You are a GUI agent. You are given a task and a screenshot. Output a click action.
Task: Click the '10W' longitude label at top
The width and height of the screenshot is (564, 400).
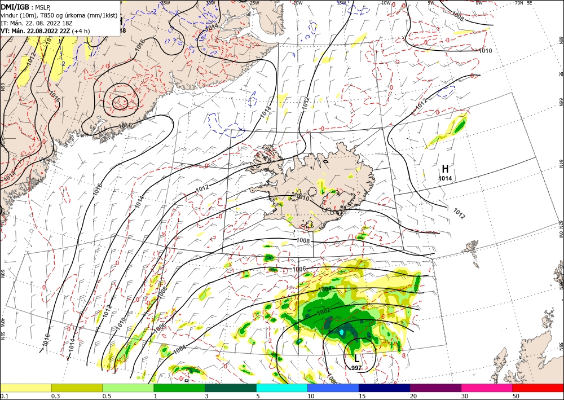tap(386, 3)
